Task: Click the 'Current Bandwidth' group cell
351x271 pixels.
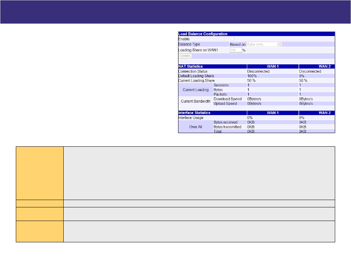Action: click(196, 101)
